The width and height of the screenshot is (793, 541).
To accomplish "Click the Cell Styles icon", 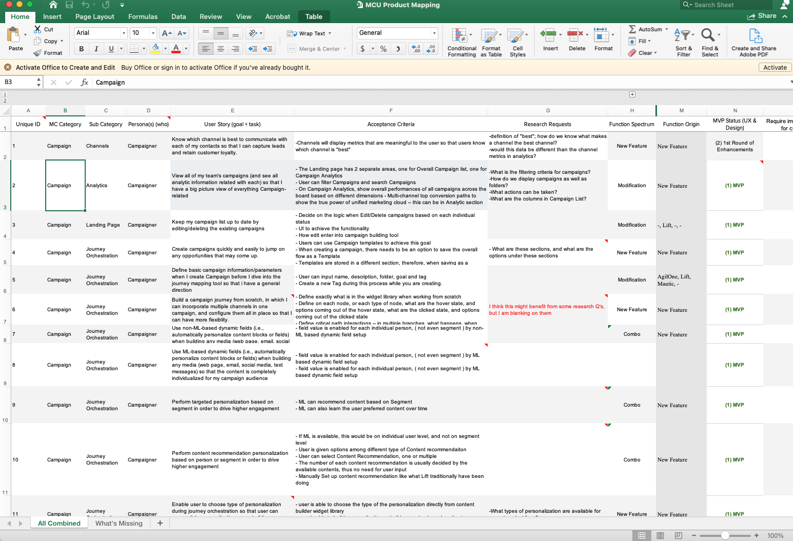I will pyautogui.click(x=515, y=35).
